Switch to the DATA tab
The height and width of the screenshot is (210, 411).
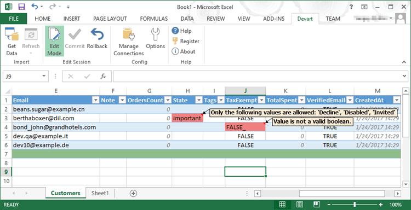[x=187, y=19]
